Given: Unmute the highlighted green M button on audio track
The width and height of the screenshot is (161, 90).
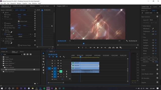Looking at the screenshot, I should [61, 71].
